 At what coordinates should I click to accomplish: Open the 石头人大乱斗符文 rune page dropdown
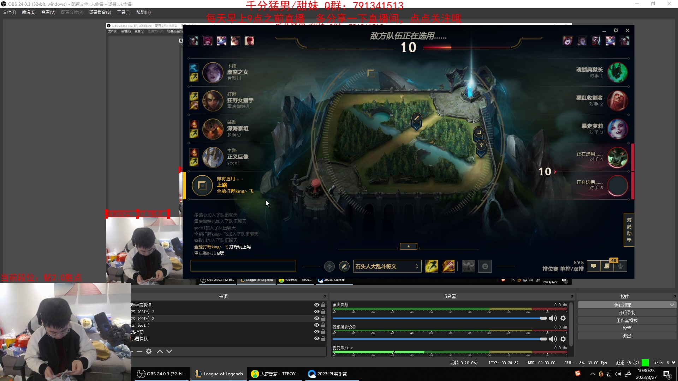pos(387,266)
